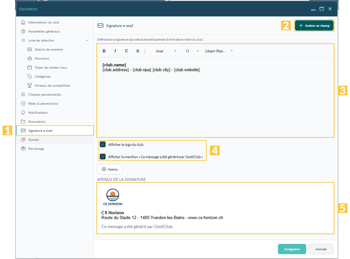Click the pie chart icon for Quotas
350x259 pixels.
23,139
